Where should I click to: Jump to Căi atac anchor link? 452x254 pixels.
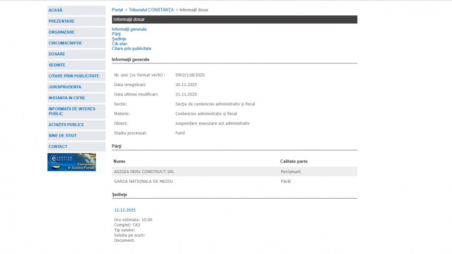pyautogui.click(x=119, y=44)
